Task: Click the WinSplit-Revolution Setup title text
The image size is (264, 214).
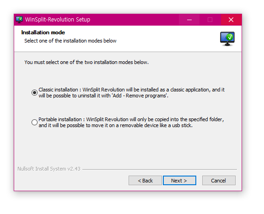Action: click(x=58, y=20)
